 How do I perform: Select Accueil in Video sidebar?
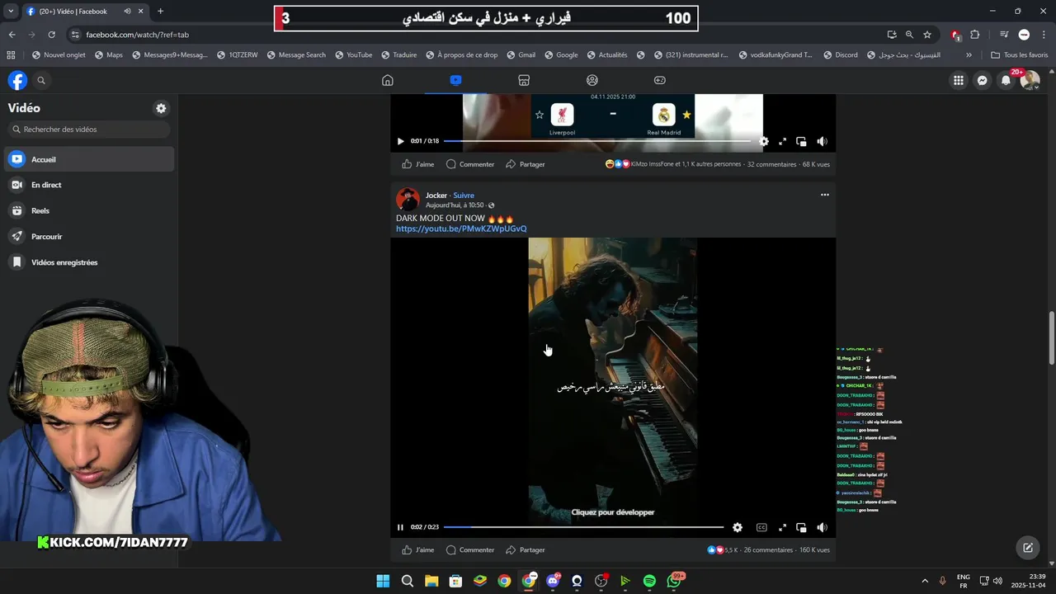(88, 159)
